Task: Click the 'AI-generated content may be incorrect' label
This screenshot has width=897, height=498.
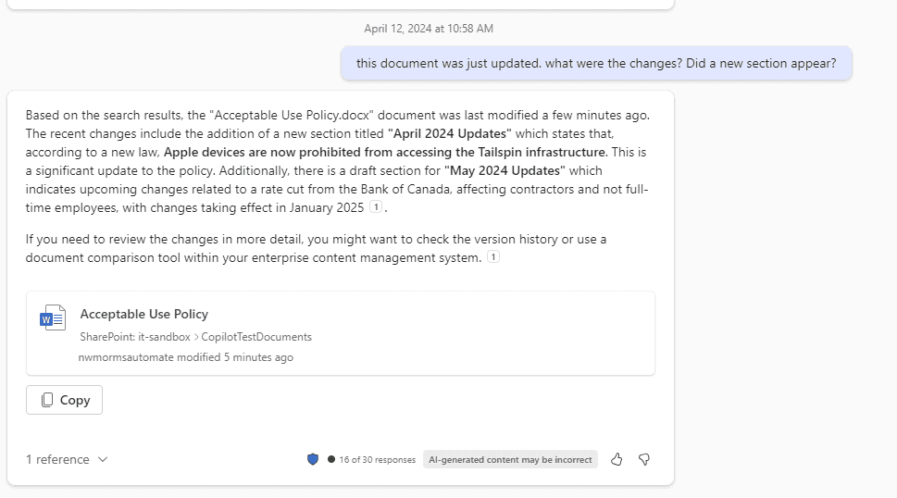Action: 510,459
